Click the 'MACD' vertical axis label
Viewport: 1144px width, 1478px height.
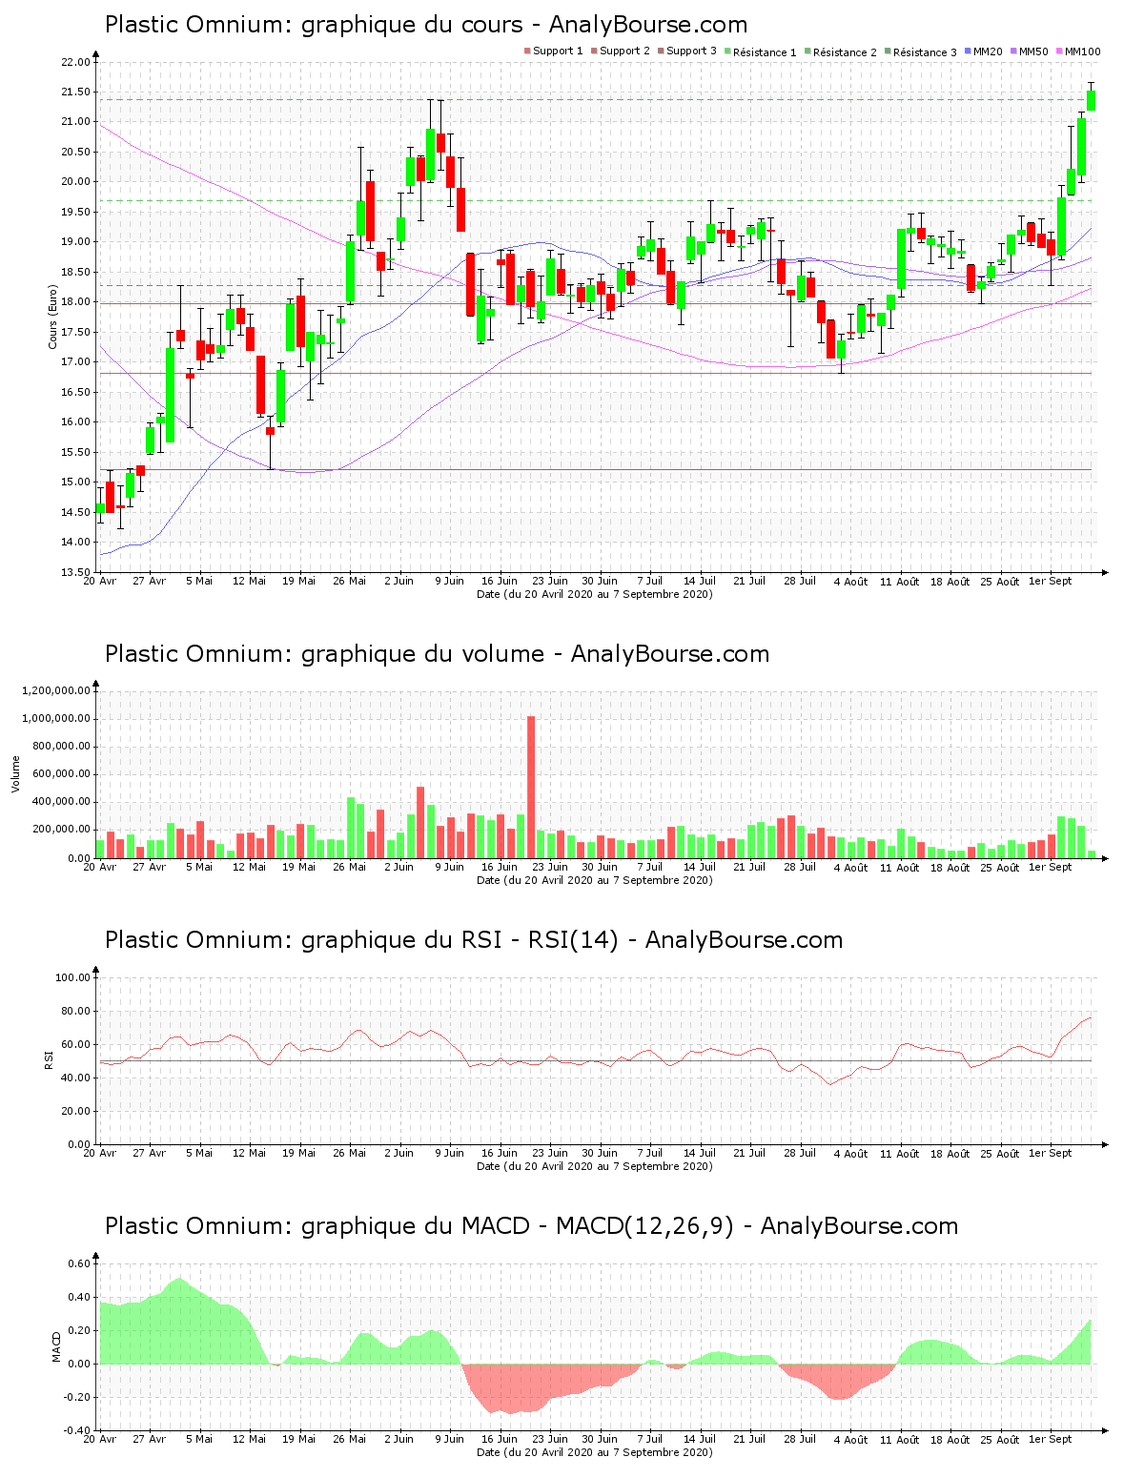(56, 1345)
